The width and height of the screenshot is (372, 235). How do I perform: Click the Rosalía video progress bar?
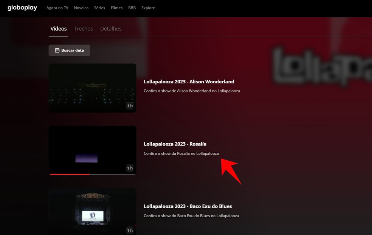pos(93,174)
